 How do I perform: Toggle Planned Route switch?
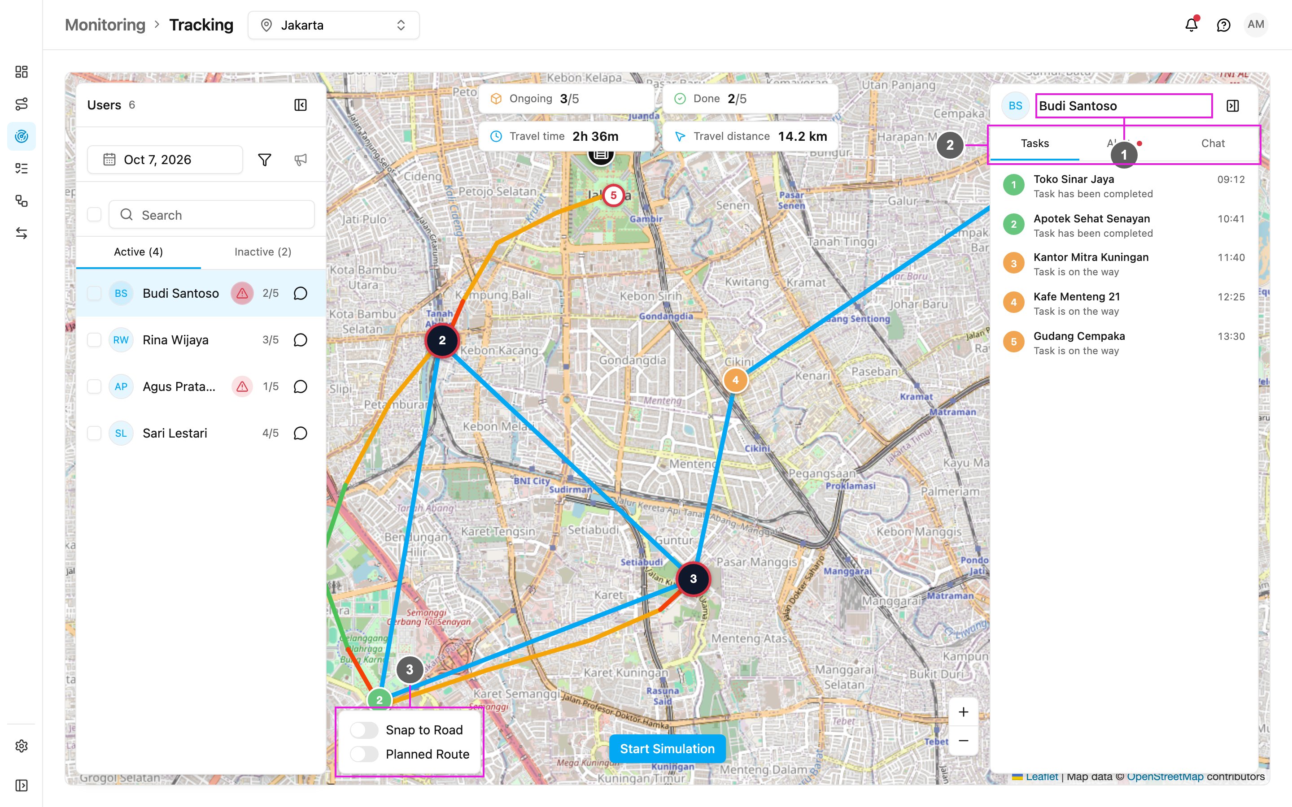pyautogui.click(x=365, y=754)
